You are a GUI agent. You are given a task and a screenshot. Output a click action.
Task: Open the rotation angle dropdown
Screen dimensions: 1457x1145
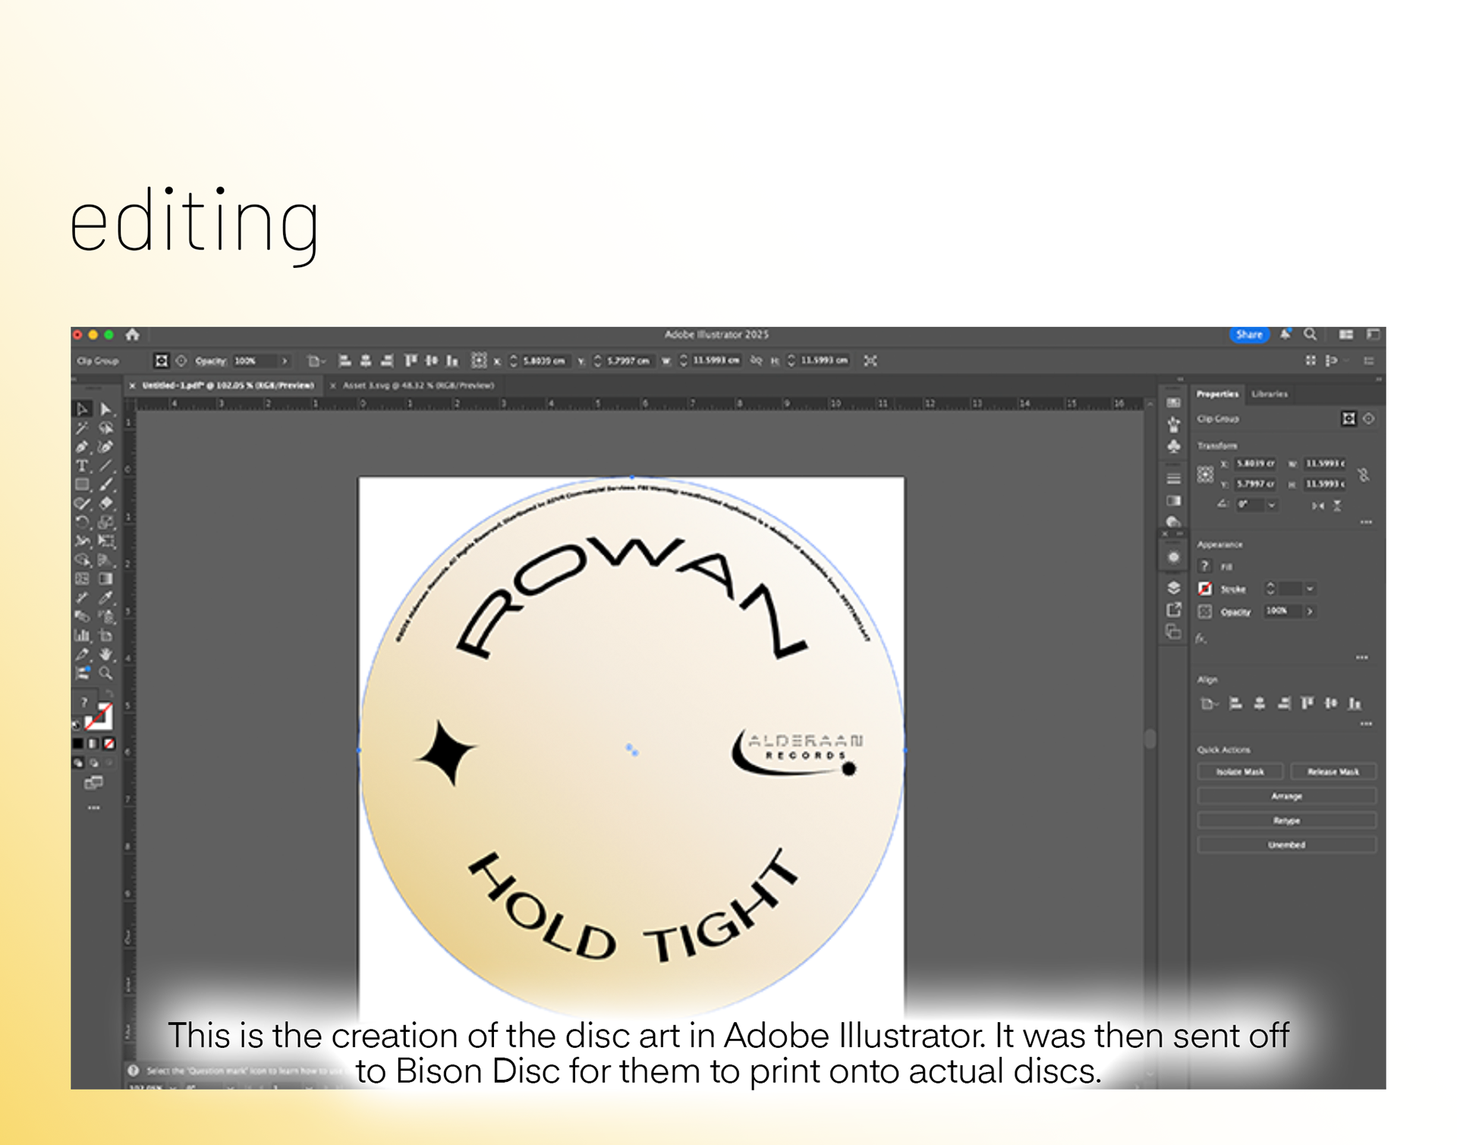[x=1272, y=505]
